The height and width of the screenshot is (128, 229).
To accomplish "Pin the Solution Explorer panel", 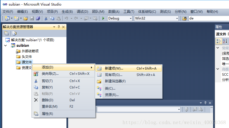I will pos(59,27).
